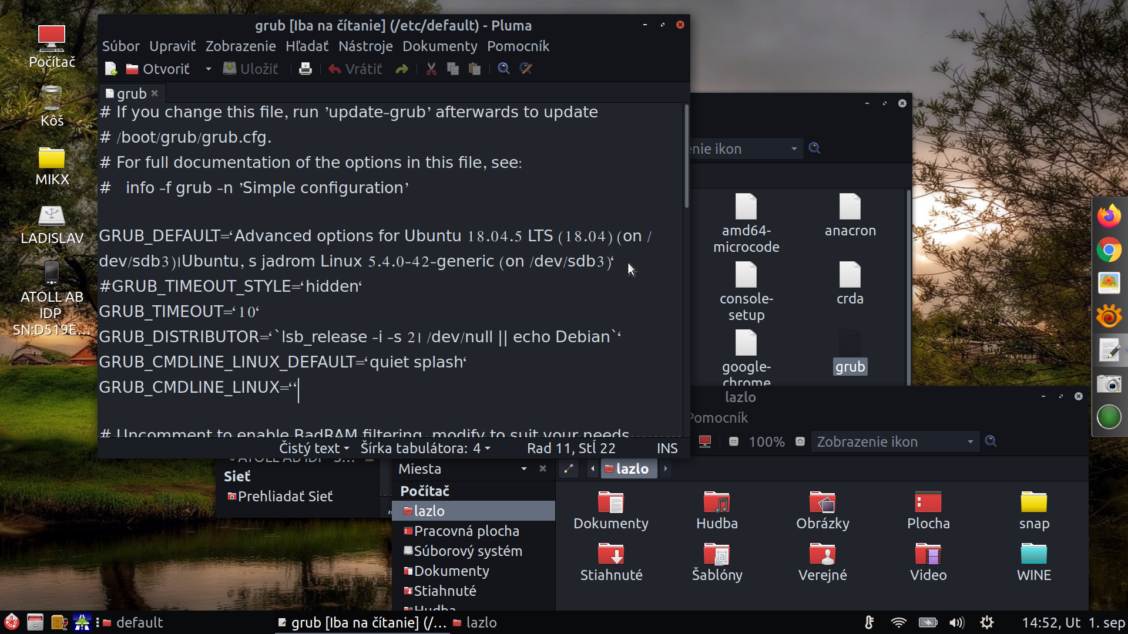This screenshot has width=1128, height=634.
Task: Open the find magnifier tool in Pluma
Action: pos(503,69)
